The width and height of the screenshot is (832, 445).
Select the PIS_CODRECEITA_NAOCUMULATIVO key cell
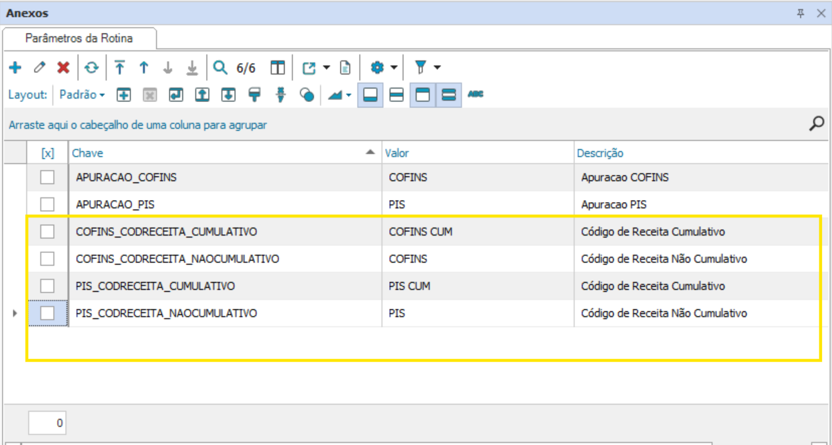pos(225,313)
